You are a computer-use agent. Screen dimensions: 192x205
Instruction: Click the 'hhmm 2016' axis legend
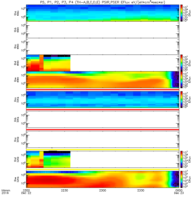[x=6, y=192]
